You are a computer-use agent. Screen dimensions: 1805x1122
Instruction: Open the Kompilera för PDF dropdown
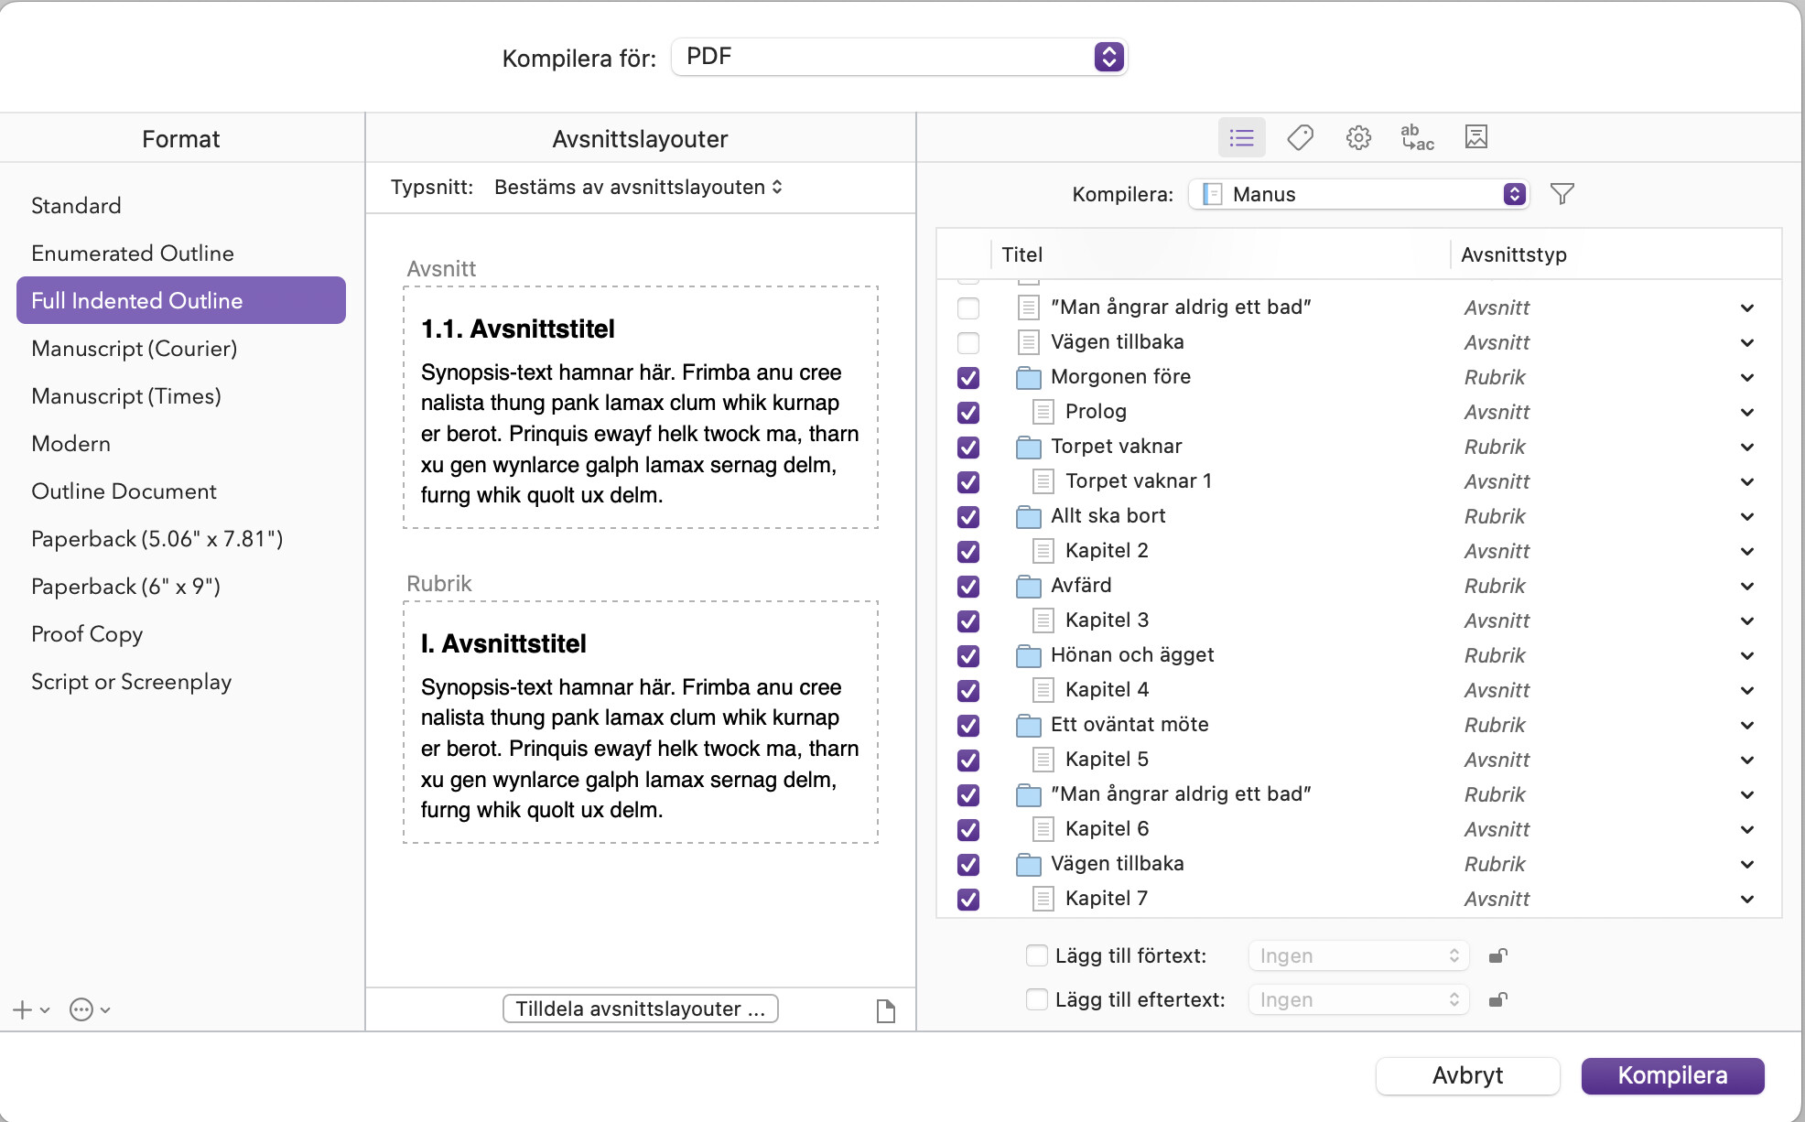899,57
